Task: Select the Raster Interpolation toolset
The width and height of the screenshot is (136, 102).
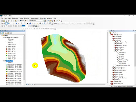Action: click(120, 71)
